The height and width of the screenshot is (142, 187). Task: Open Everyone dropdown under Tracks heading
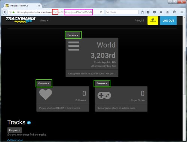(x=15, y=130)
